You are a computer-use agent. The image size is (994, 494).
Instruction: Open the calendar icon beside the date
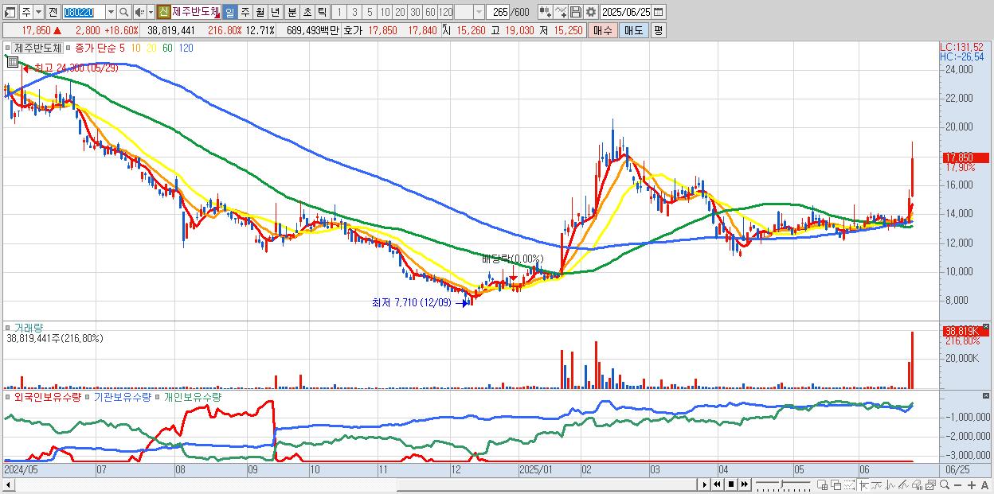(x=658, y=12)
